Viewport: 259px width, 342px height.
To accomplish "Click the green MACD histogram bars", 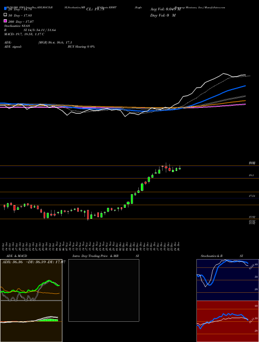I will 48,320.
